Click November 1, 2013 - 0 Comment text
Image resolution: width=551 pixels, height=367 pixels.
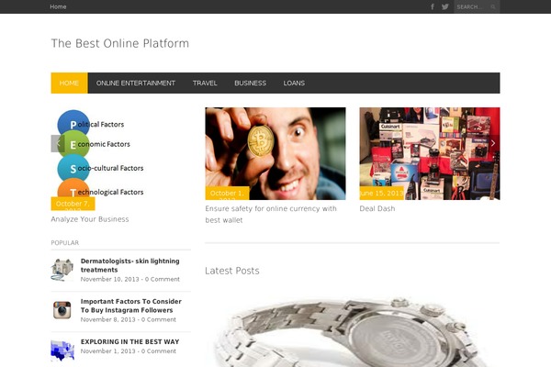(x=129, y=351)
